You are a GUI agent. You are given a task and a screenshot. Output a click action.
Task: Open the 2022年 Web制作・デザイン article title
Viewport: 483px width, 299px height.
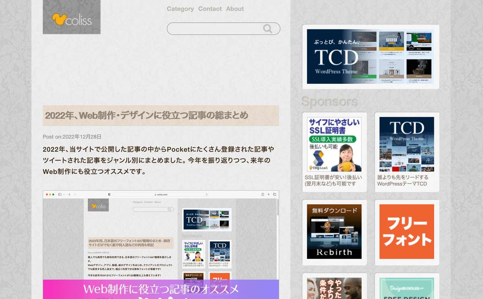[x=147, y=115]
